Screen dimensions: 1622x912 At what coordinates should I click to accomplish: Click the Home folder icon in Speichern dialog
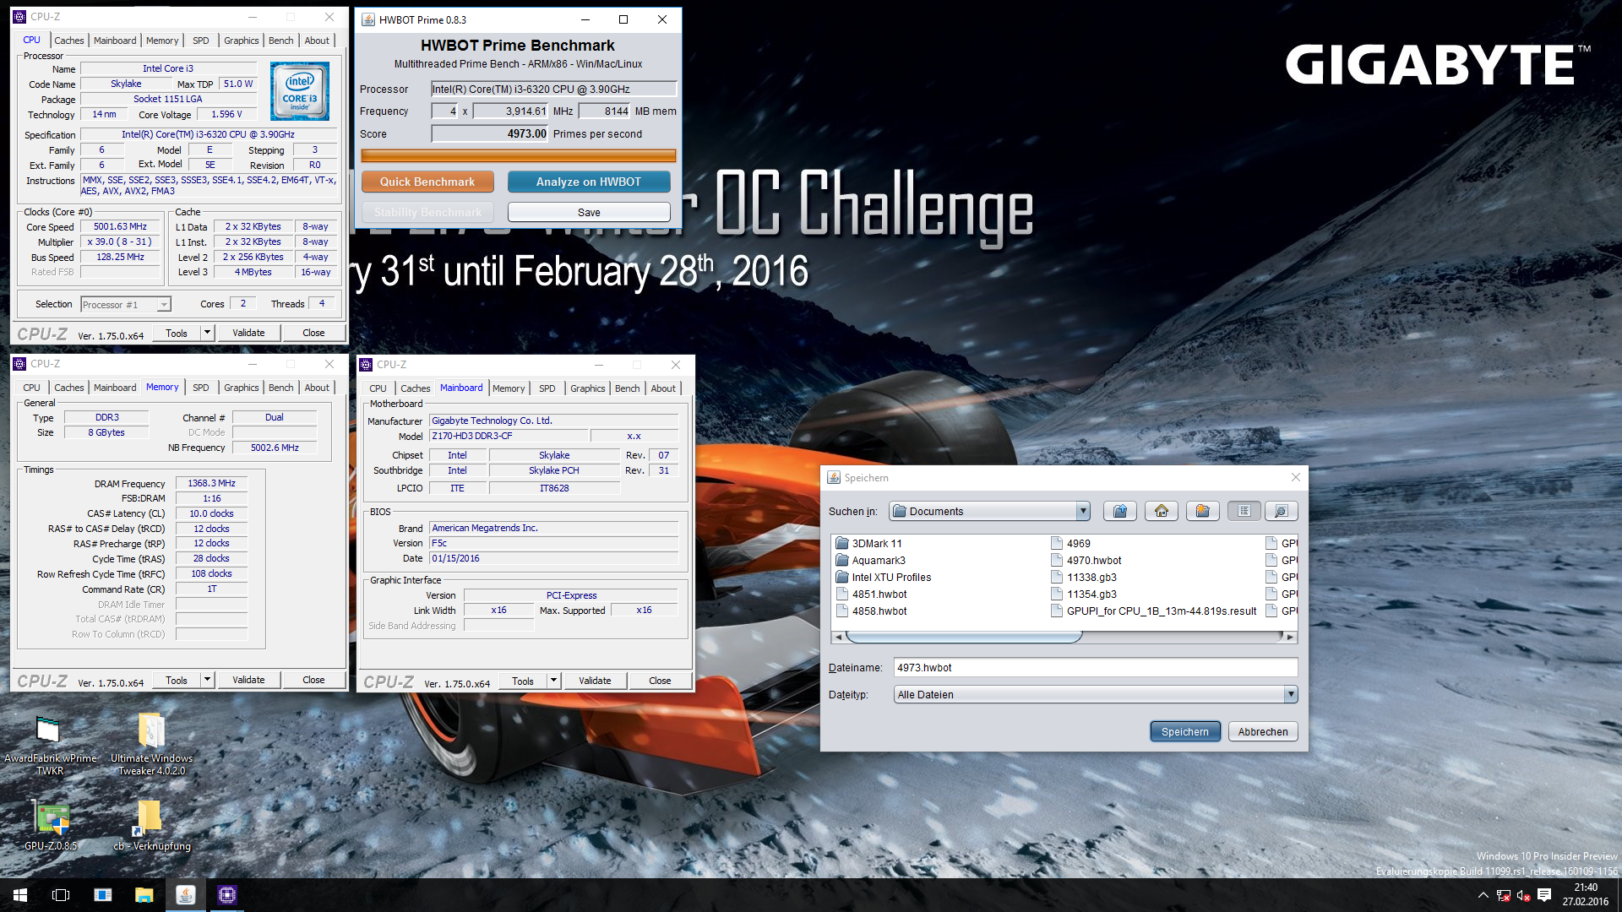click(1162, 511)
